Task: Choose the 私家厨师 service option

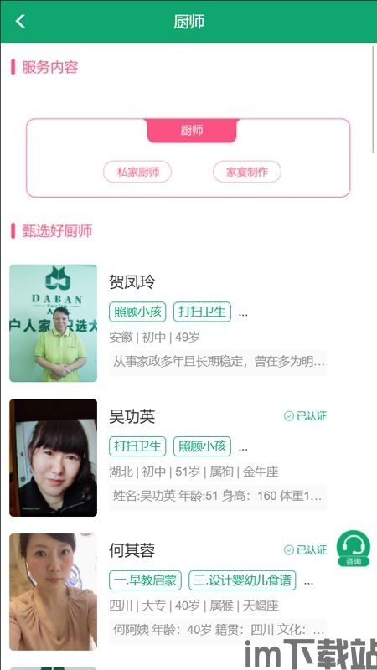Action: tap(137, 172)
